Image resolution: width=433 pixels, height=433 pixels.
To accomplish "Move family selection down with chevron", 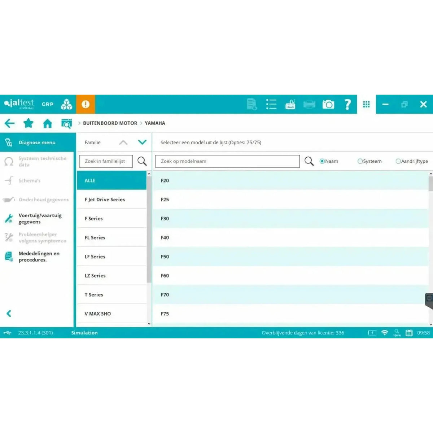I will pos(143,142).
